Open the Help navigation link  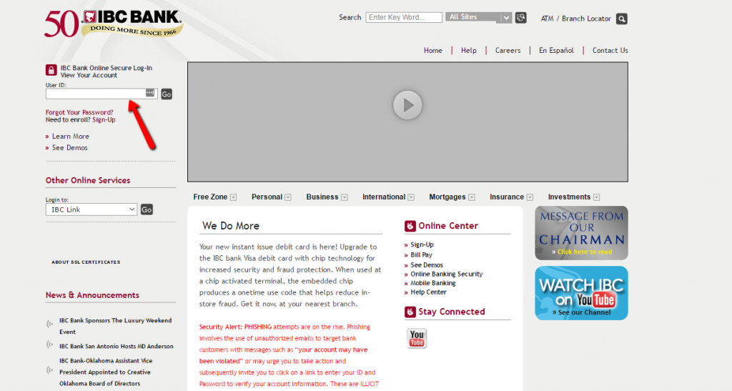[469, 50]
